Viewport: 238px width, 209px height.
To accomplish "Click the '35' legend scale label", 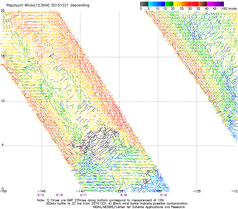I will [198, 9].
